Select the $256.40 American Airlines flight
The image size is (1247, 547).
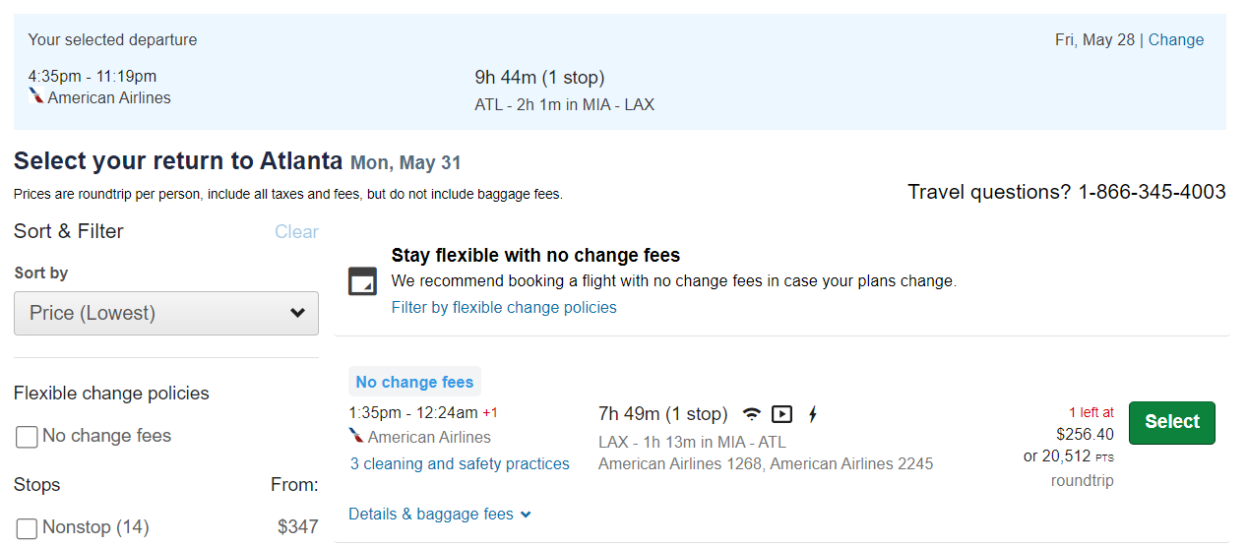pyautogui.click(x=1172, y=422)
